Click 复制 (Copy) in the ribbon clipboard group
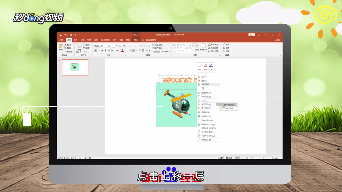This screenshot has height=192, width=342. click(x=67, y=48)
